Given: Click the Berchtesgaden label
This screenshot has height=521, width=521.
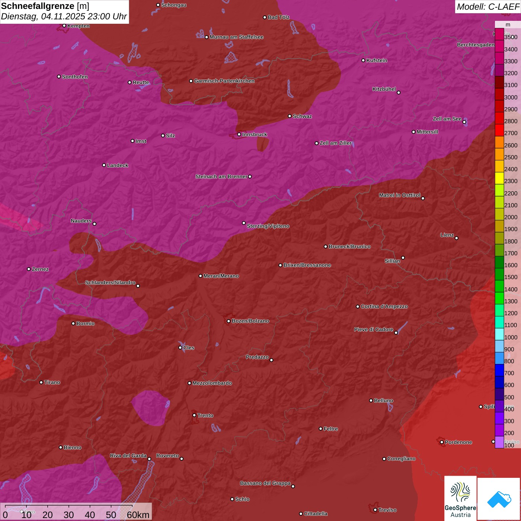Looking at the screenshot, I should point(476,45).
